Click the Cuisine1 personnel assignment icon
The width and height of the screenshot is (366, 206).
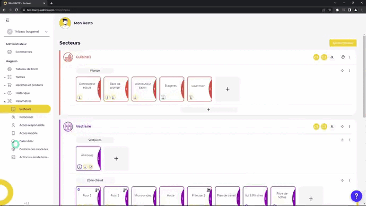coord(332,57)
